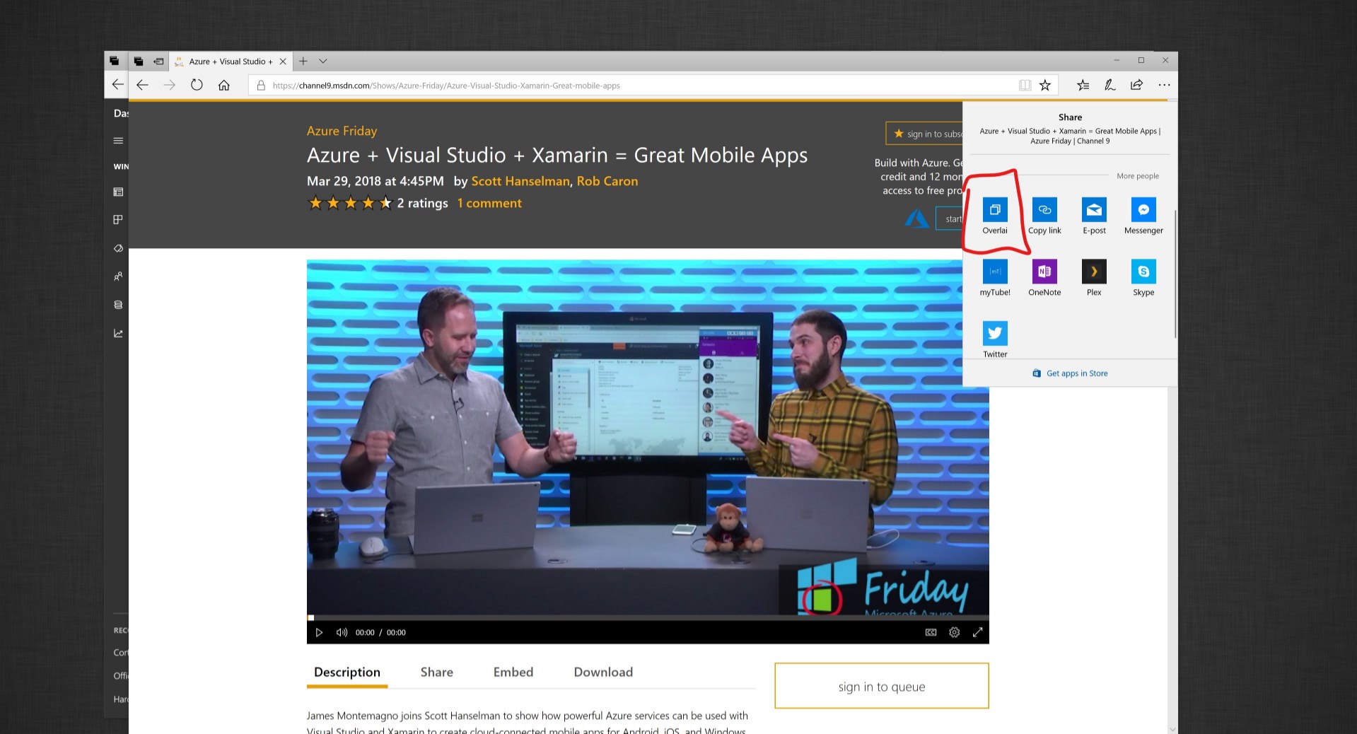Expand the video to fullscreen
This screenshot has width=1357, height=734.
click(x=977, y=632)
